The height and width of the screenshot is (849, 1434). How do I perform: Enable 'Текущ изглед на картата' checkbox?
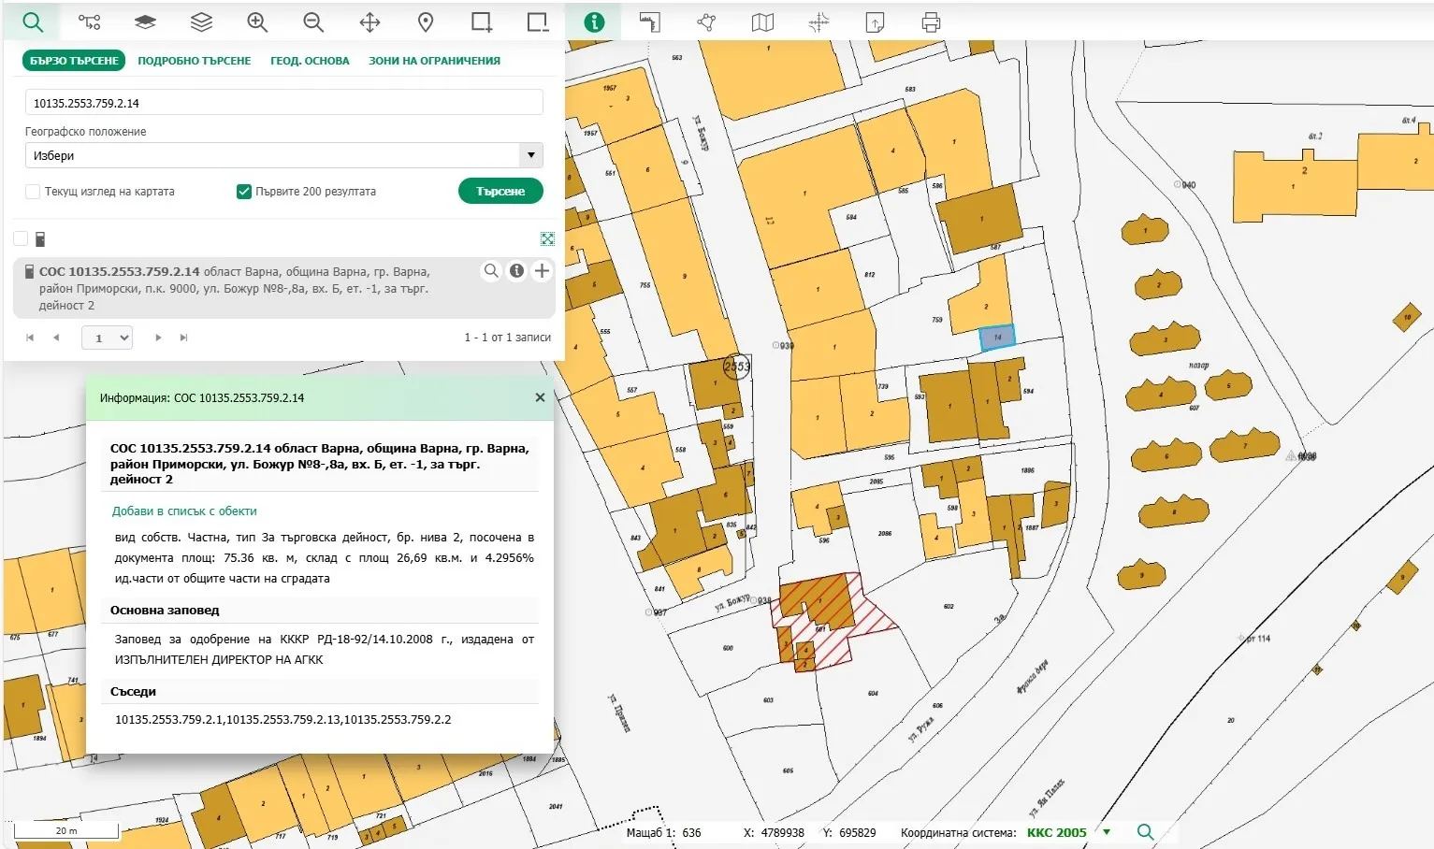pos(34,192)
